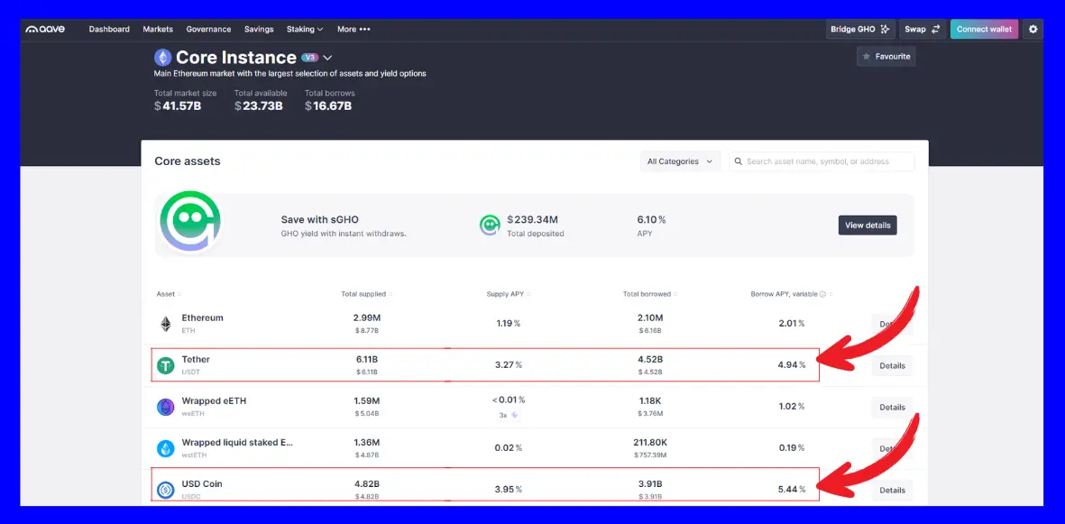Click the Ethereum asset icon
1065x524 pixels.
click(166, 324)
